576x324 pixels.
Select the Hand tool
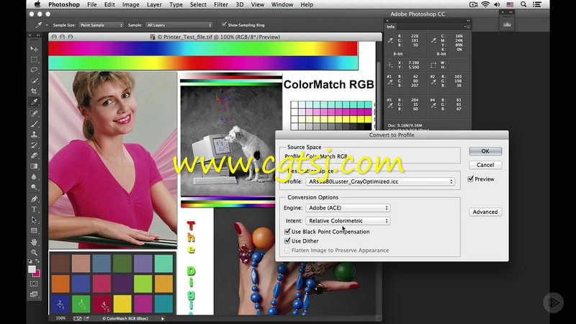(34, 242)
